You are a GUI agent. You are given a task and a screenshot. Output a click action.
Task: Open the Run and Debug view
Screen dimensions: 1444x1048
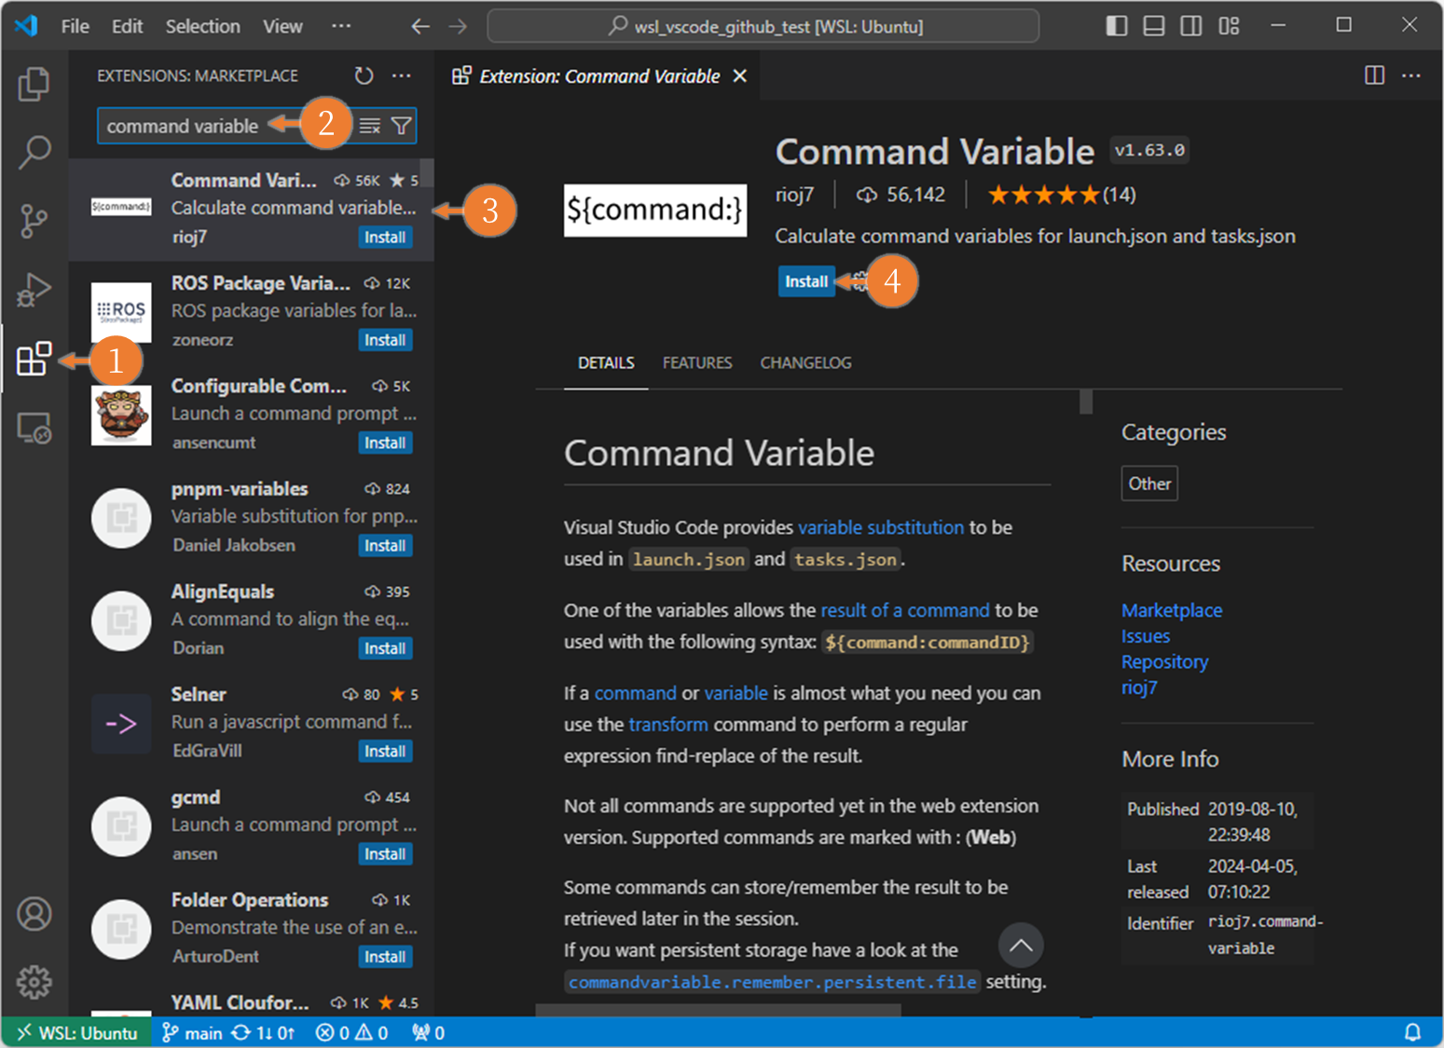[34, 290]
